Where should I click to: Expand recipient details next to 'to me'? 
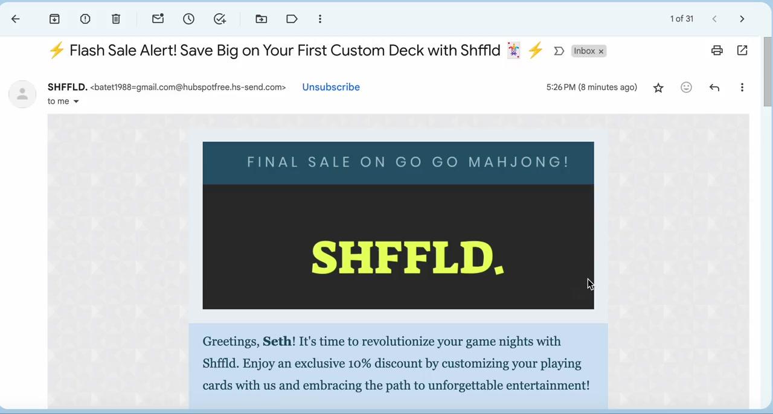point(76,101)
